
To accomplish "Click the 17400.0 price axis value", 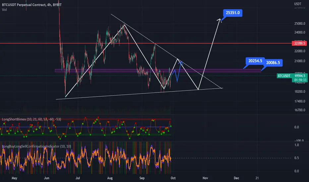I will (x=299, y=101).
